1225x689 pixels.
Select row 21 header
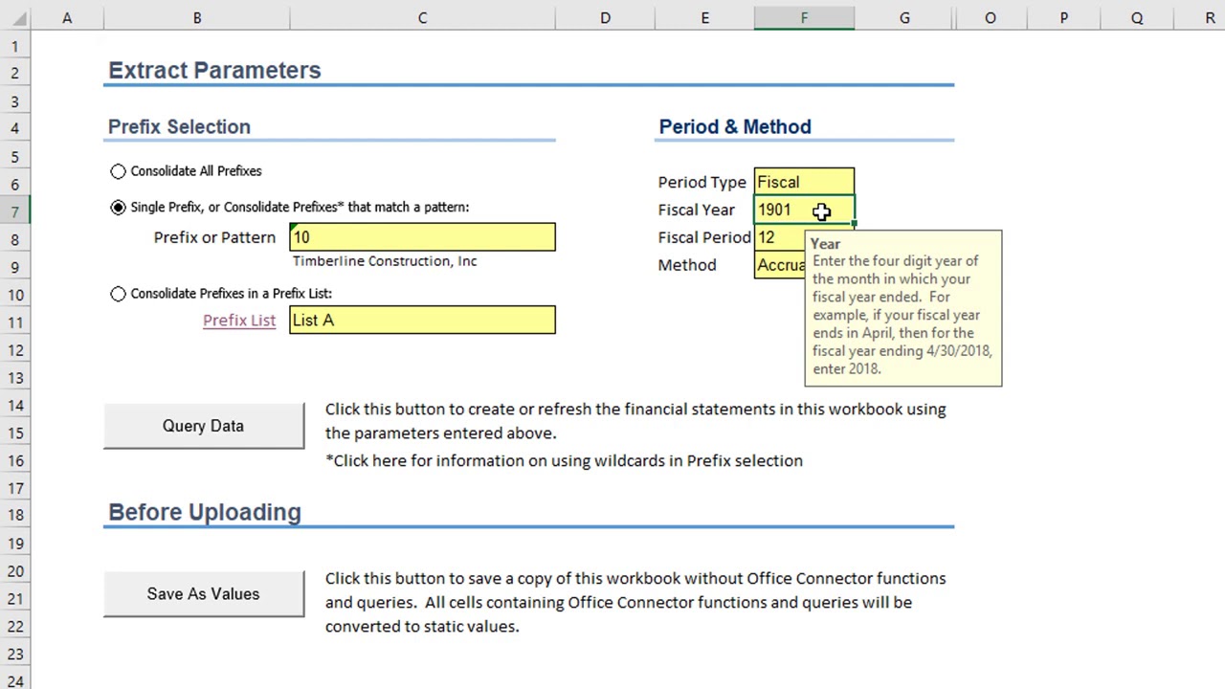(x=15, y=599)
